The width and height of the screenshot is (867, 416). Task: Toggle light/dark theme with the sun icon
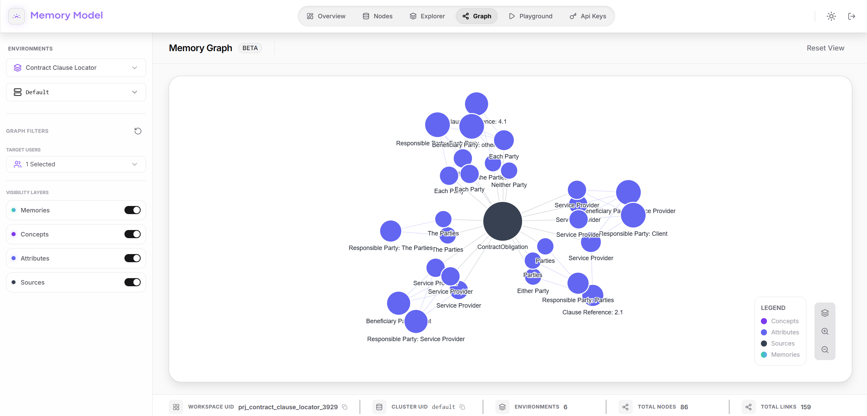[x=831, y=16]
